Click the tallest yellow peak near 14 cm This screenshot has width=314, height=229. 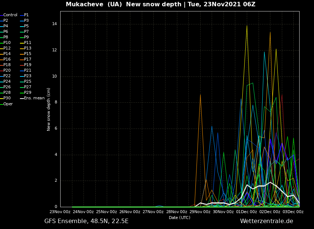click(x=247, y=25)
